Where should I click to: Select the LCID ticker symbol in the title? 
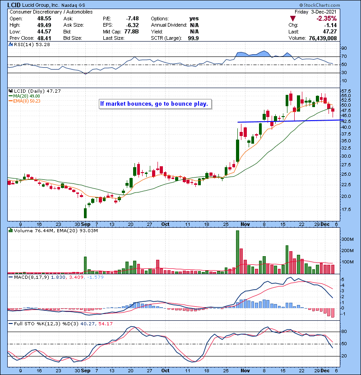tap(14, 5)
